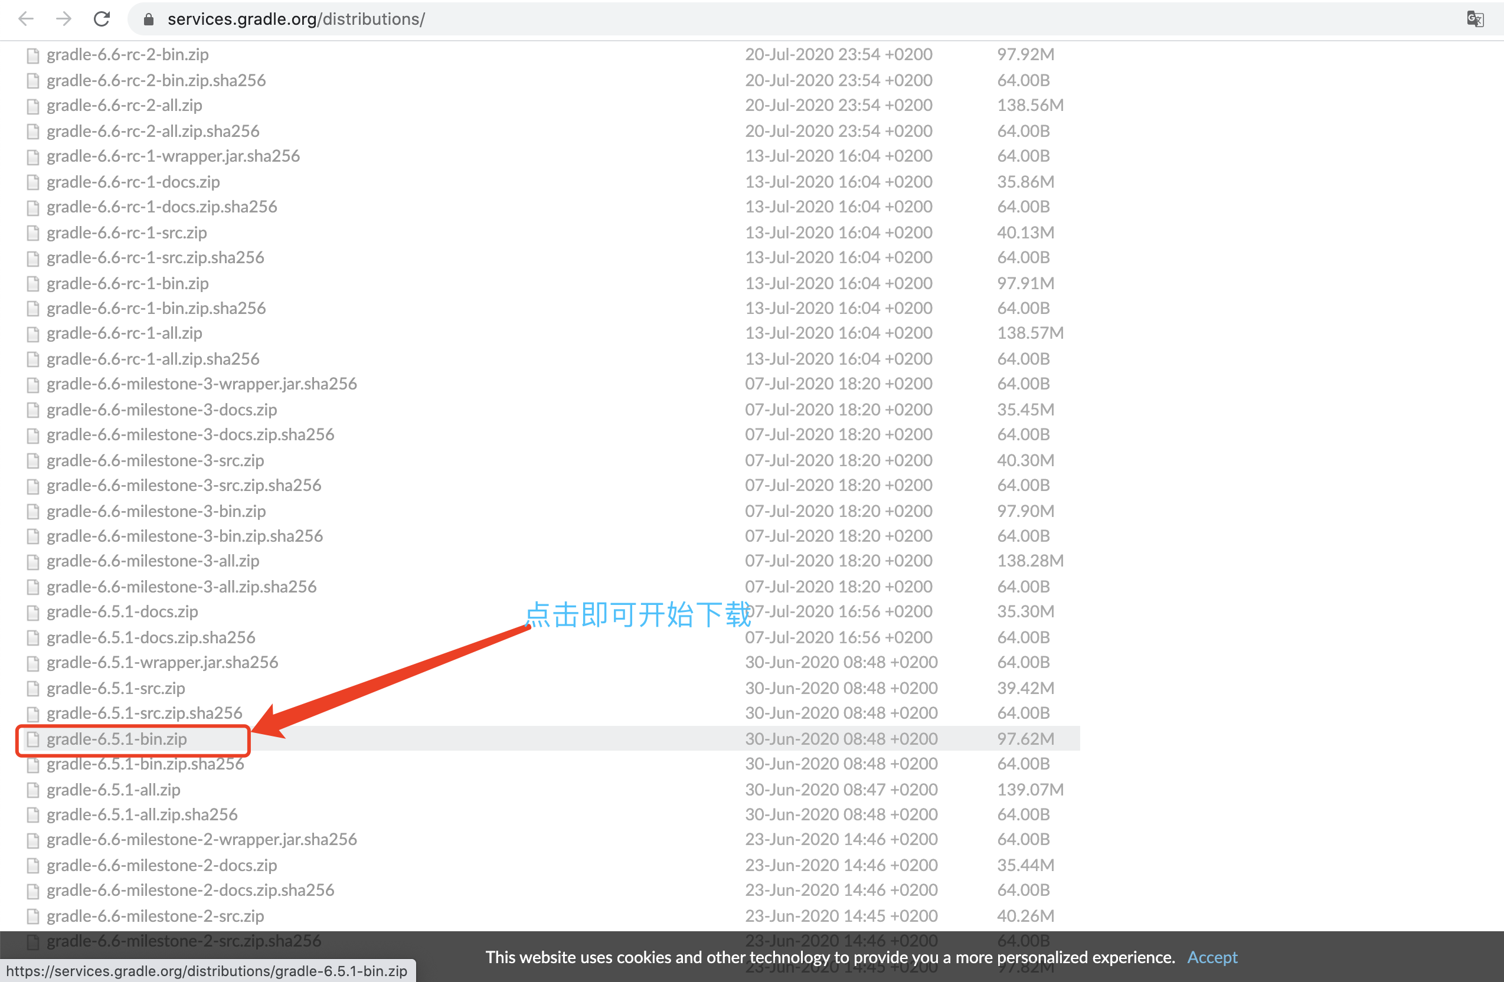Click file icon beside gradle-6.6-rc-1-all.zip
Viewport: 1504px width, 982px height.
point(33,333)
